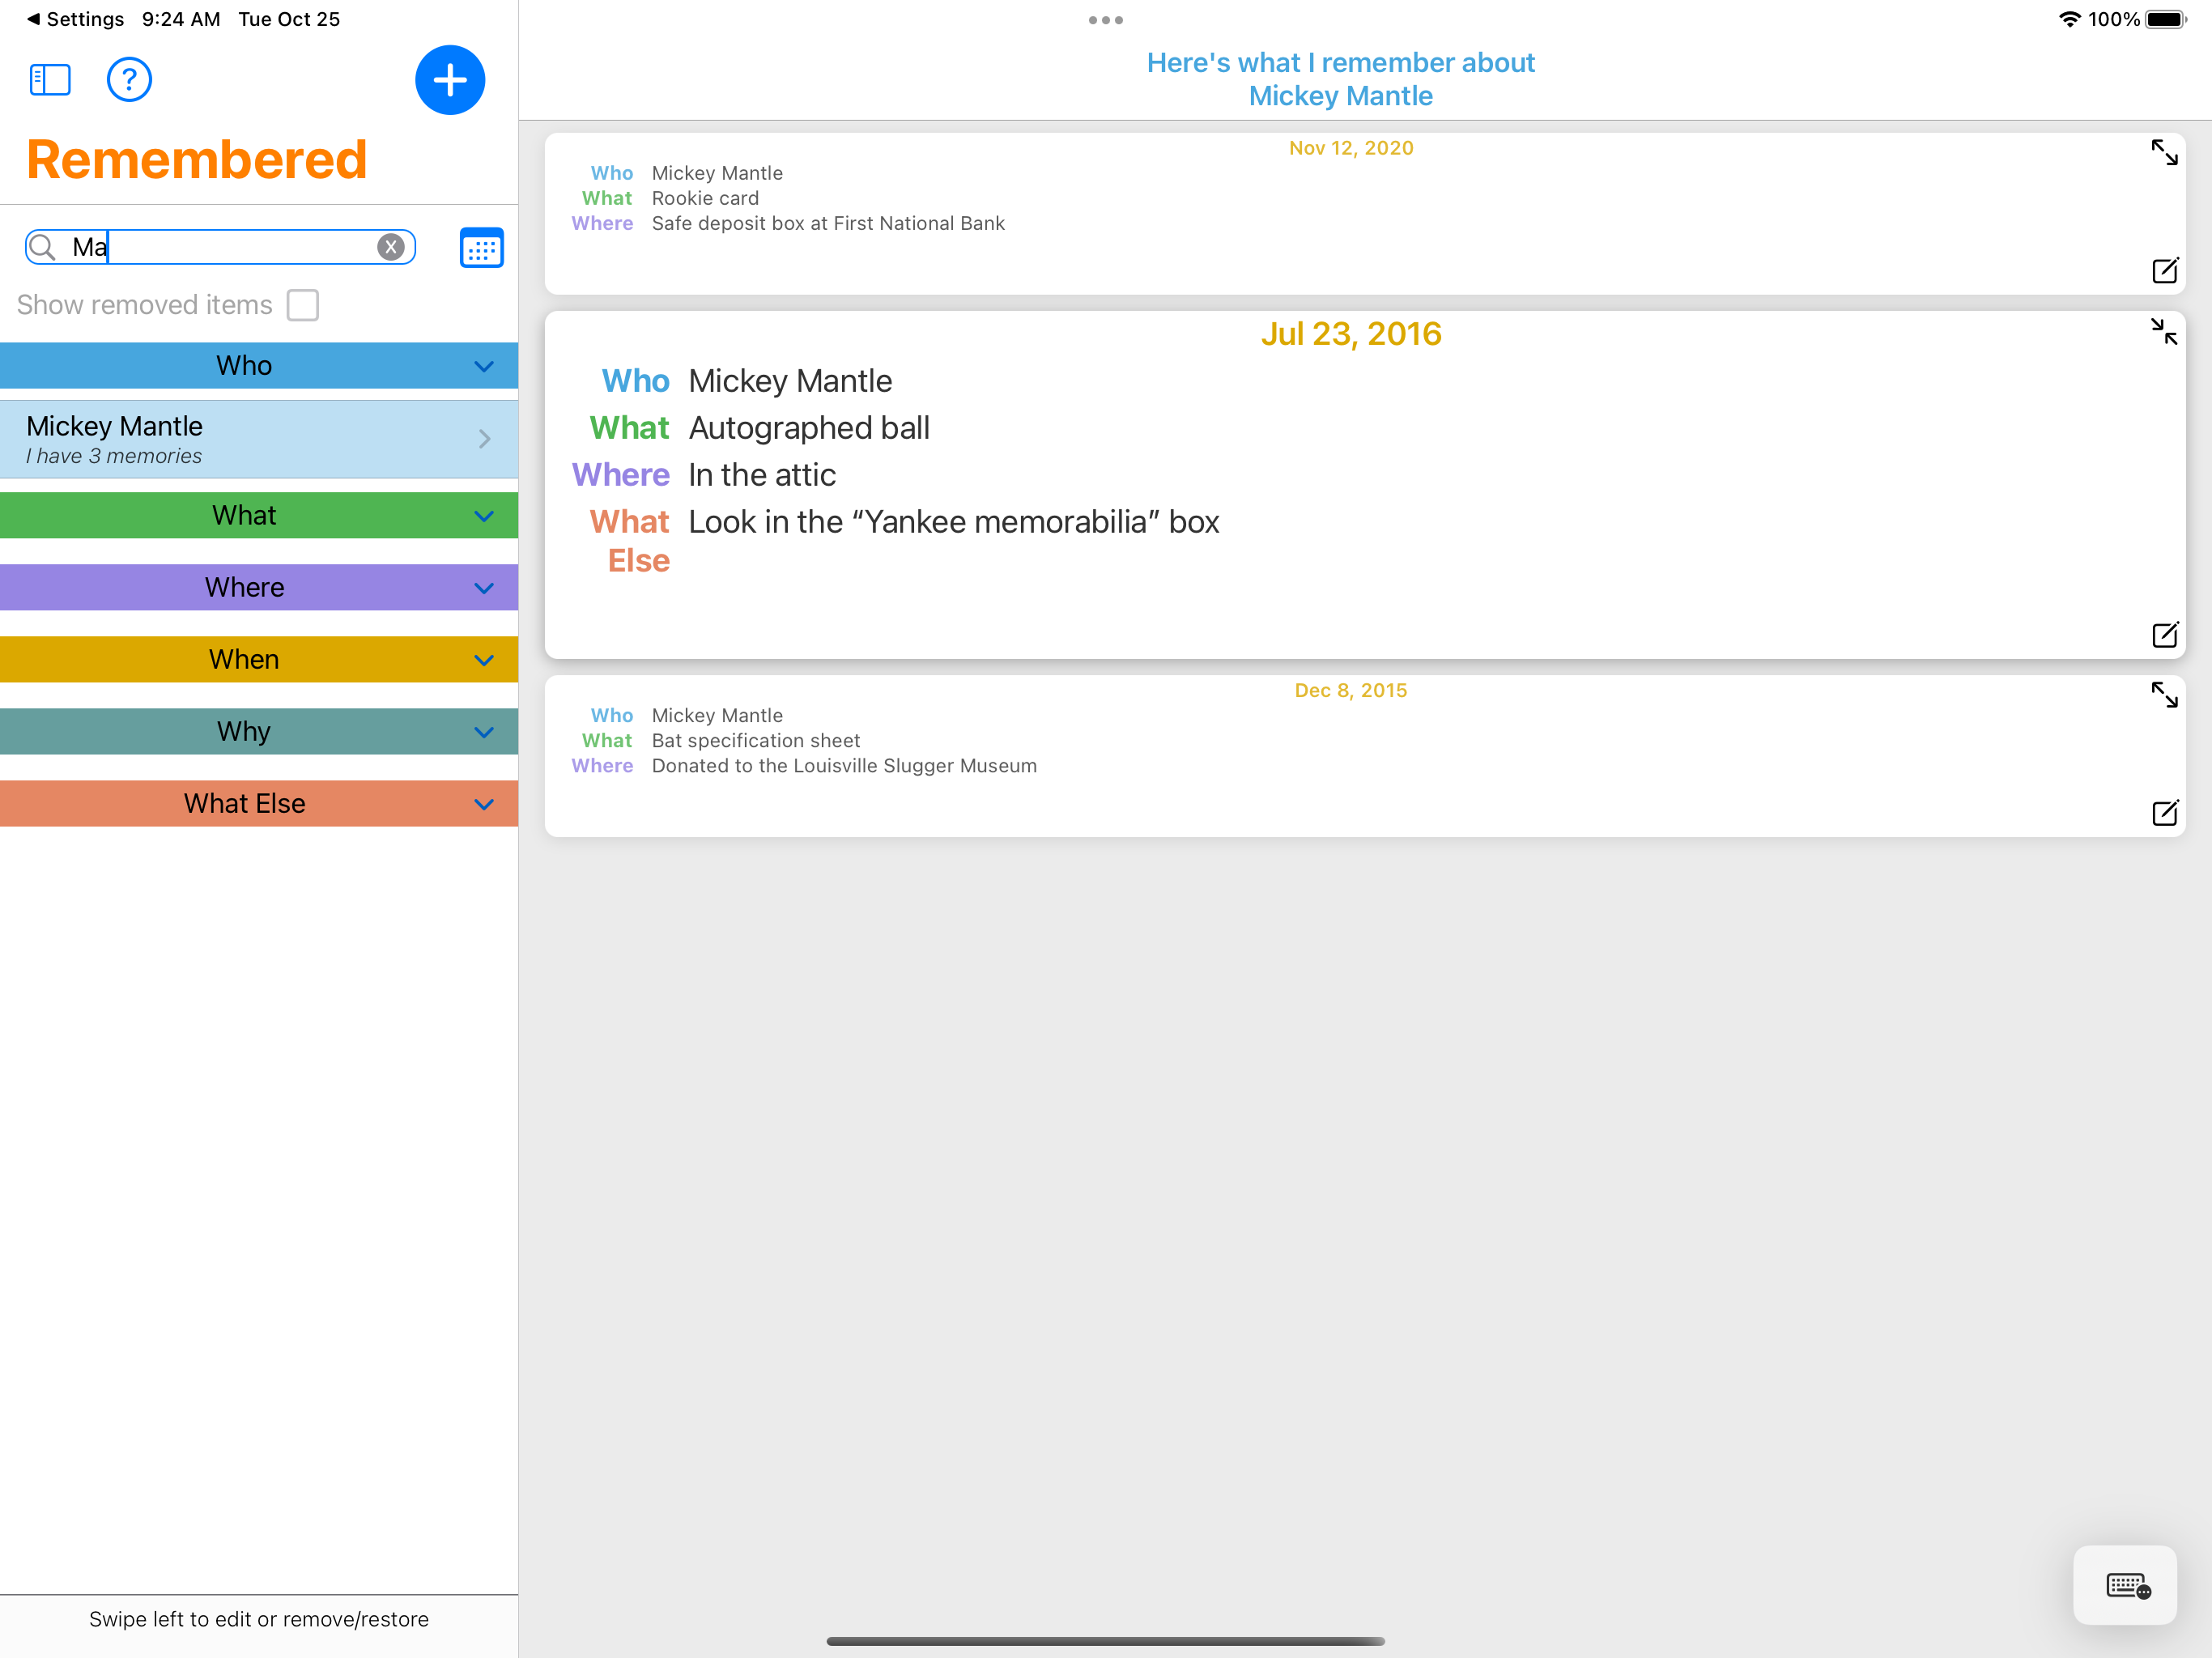Select the Mickey Mantle list entry
2212x1658 pixels.
[x=258, y=439]
